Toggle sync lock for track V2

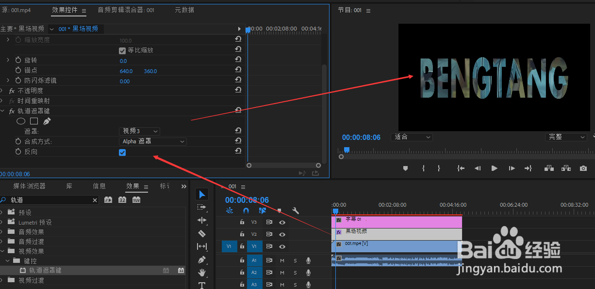pyautogui.click(x=269, y=234)
